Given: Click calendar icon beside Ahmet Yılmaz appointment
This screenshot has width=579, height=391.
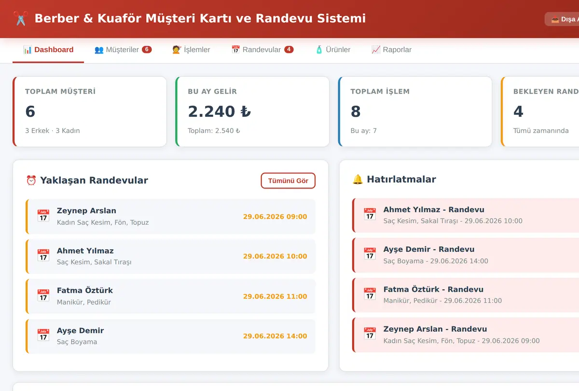Looking at the screenshot, I should click(x=43, y=256).
